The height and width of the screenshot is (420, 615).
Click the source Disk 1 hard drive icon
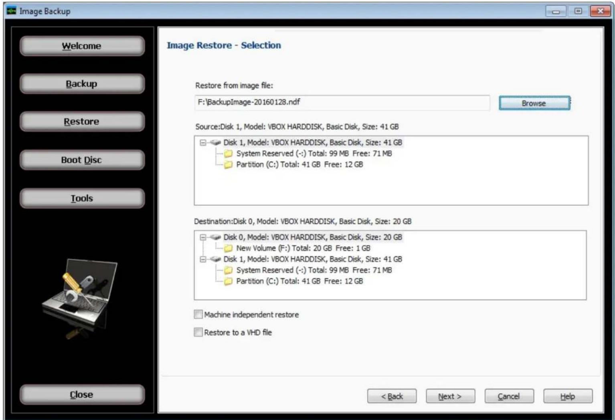[215, 142]
